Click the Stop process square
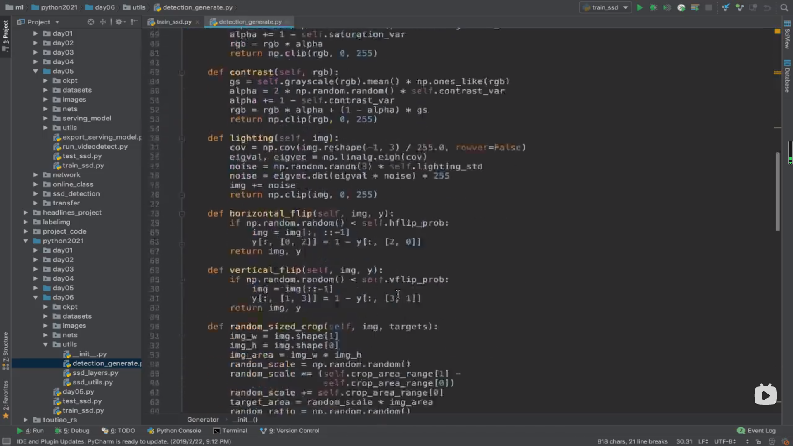Image resolution: width=793 pixels, height=446 pixels. (709, 7)
